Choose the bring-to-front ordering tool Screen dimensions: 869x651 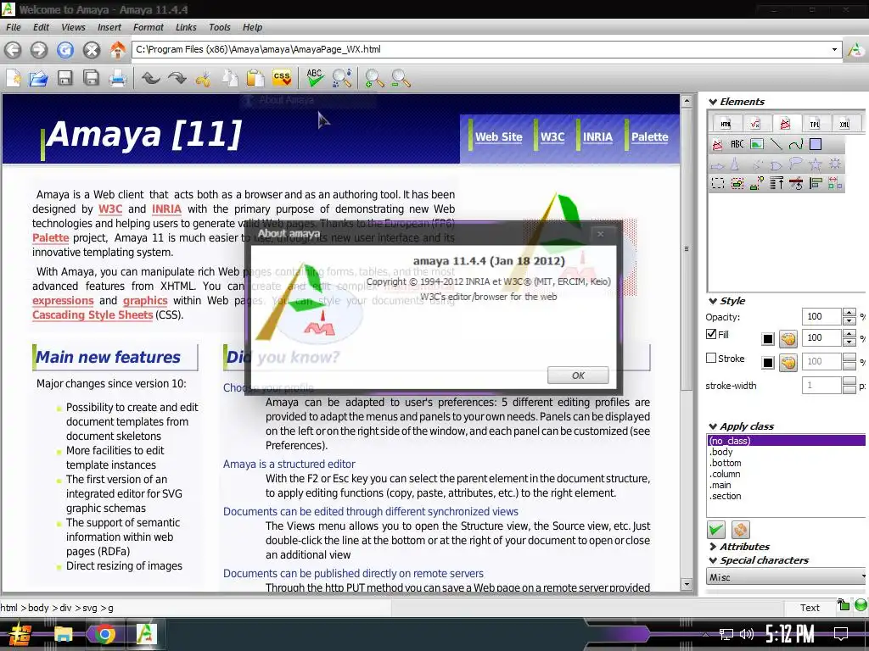pos(776,183)
